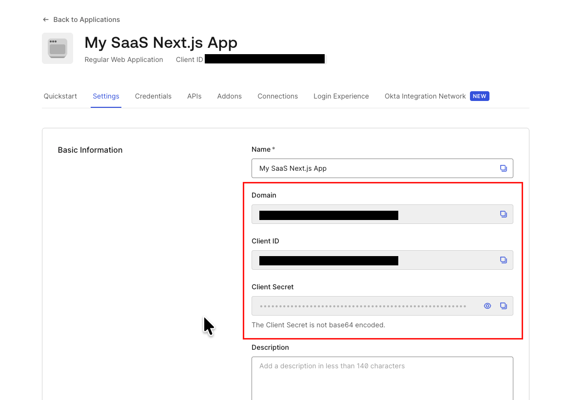This screenshot has width=585, height=400.
Task: Copy the Name field using its copy icon
Action: [x=503, y=168]
